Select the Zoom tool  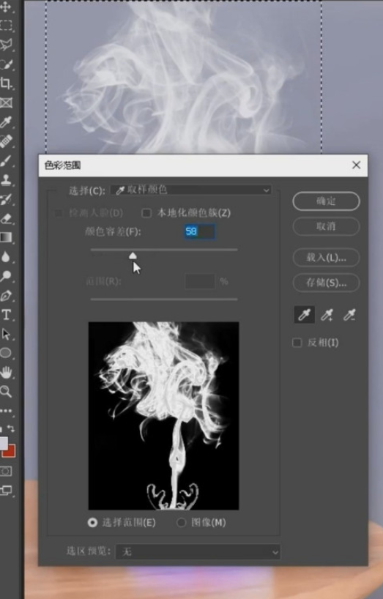coord(6,391)
